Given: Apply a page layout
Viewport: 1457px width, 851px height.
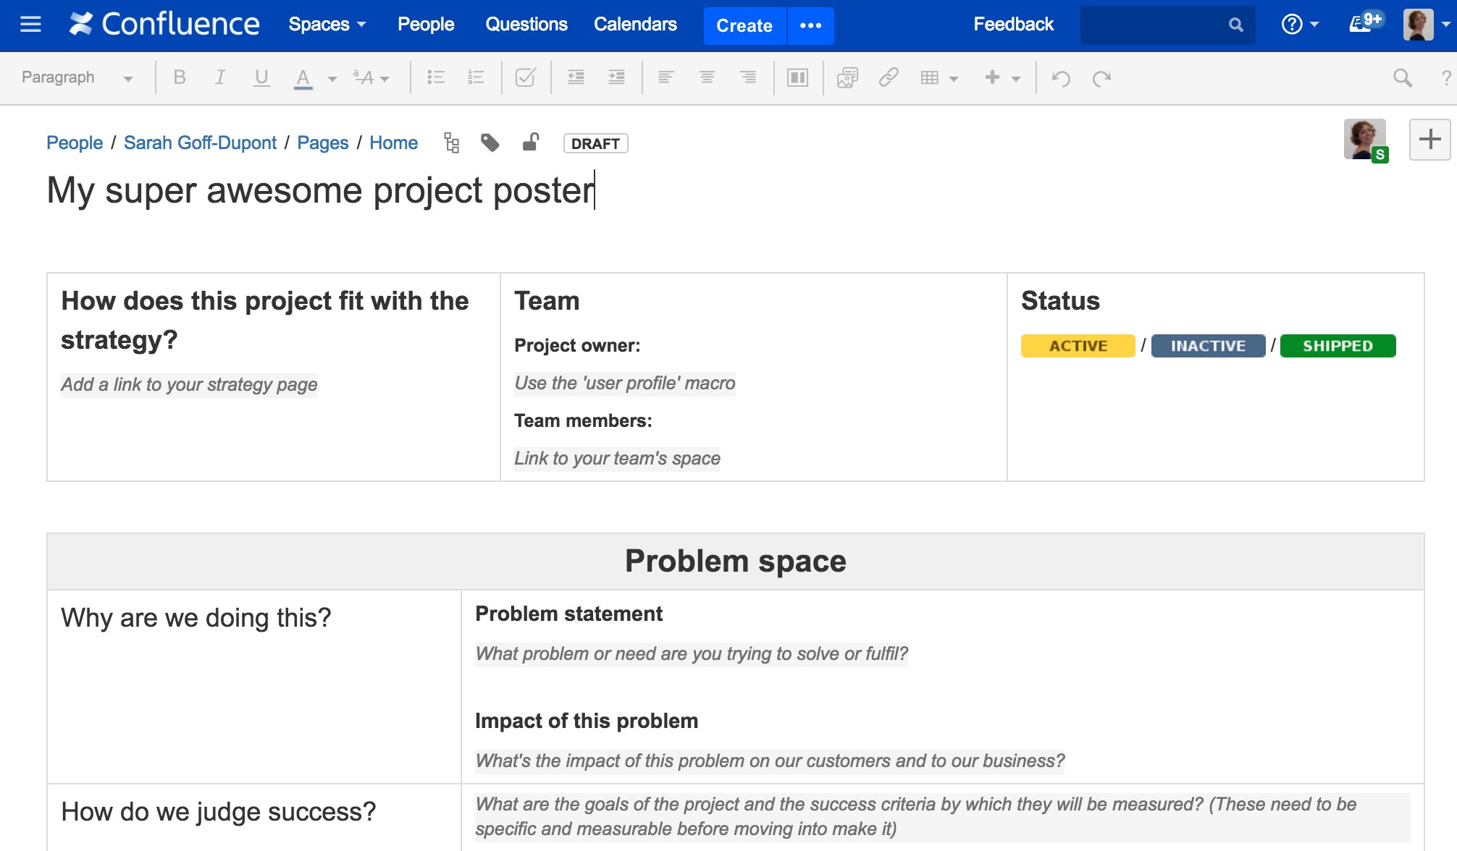Looking at the screenshot, I should point(797,77).
